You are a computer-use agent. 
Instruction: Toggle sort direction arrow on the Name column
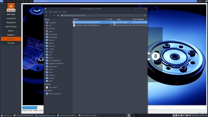click(x=107, y=19)
